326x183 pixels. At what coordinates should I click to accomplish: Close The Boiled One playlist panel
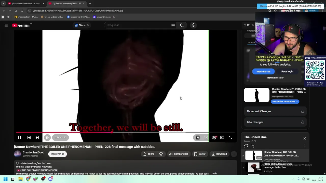[305, 139]
